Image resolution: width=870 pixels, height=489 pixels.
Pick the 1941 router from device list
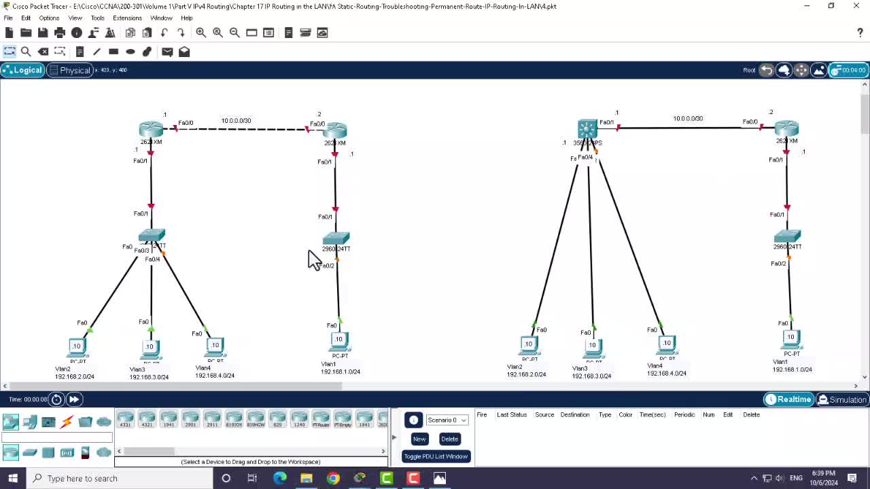pos(169,420)
